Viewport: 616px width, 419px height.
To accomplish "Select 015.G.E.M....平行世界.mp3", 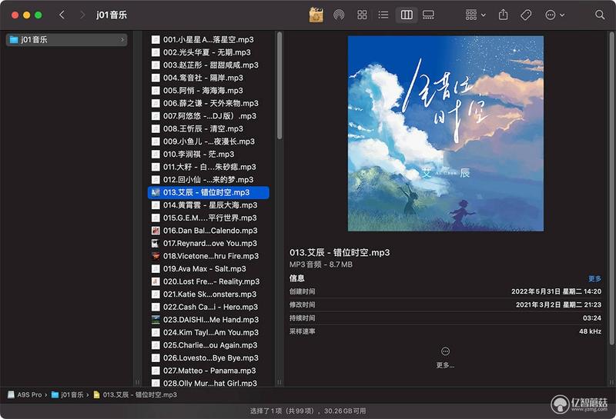I will click(x=208, y=218).
